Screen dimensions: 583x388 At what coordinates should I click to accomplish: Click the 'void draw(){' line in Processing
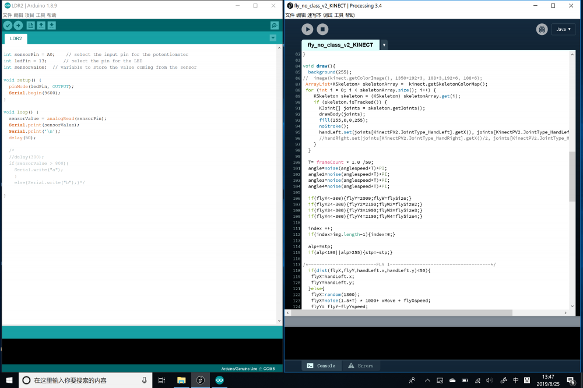pyautogui.click(x=319, y=66)
